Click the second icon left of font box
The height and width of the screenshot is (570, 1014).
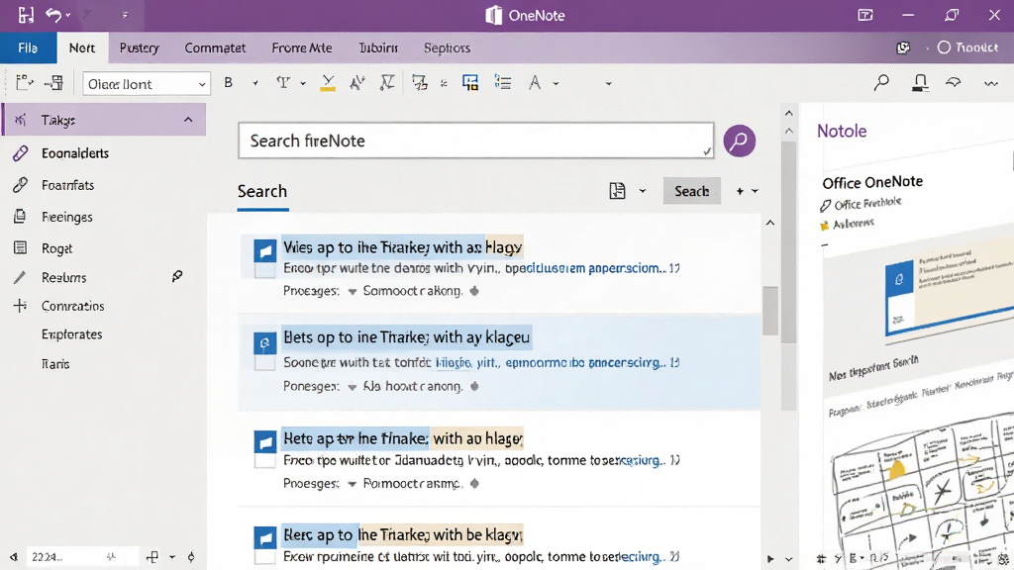(x=54, y=83)
